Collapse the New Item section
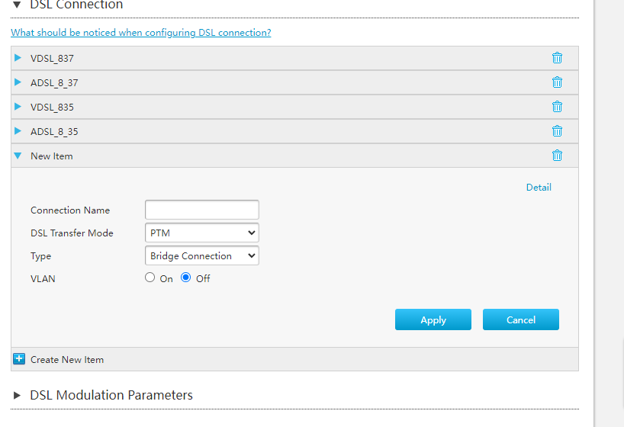The height and width of the screenshot is (427, 624). pos(18,156)
